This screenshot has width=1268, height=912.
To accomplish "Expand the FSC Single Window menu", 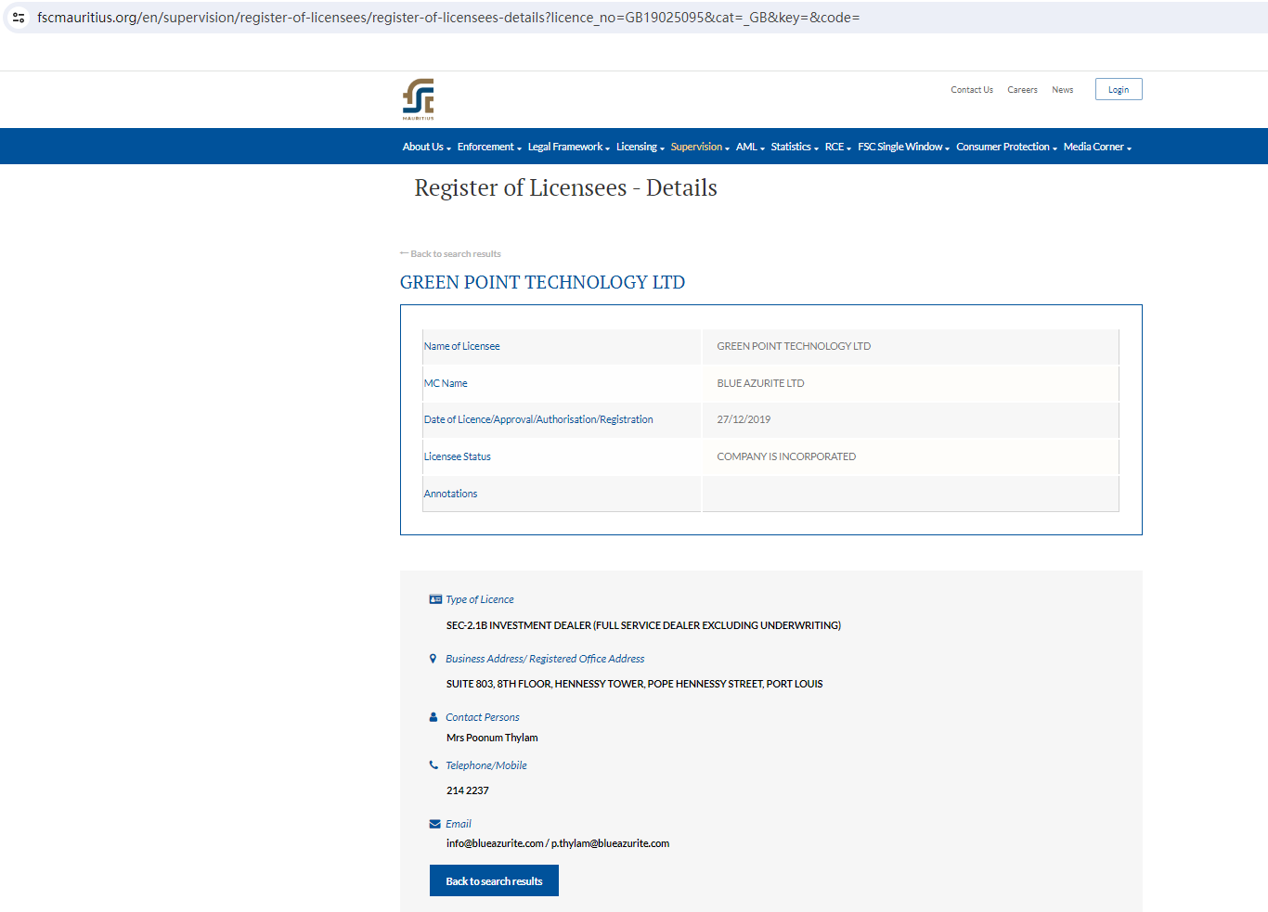I will [903, 147].
